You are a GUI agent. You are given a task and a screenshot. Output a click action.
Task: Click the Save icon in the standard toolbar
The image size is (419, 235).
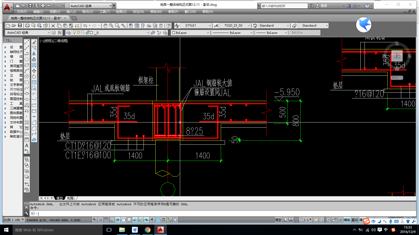click(20, 26)
